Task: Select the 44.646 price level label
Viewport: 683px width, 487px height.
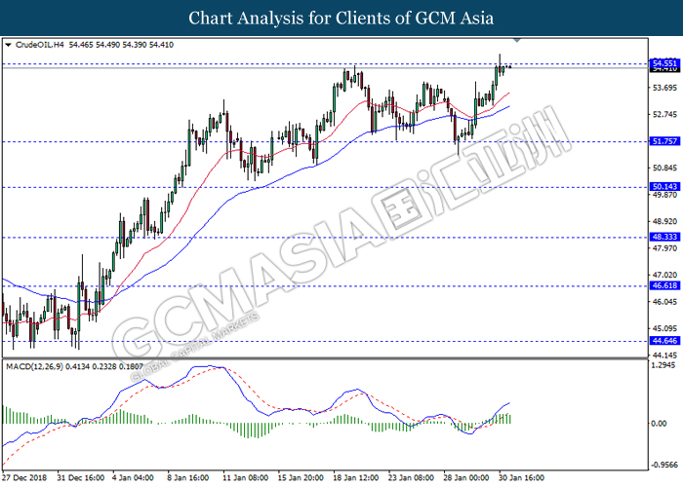Action: point(664,341)
